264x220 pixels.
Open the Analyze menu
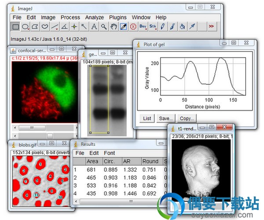[95, 18]
